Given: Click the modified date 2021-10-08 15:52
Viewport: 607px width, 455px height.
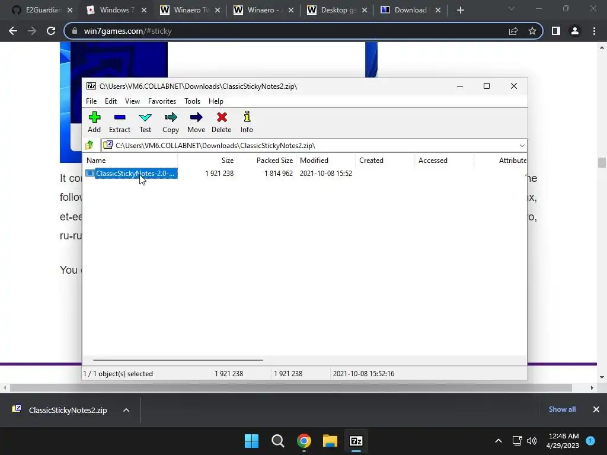Looking at the screenshot, I should pos(326,174).
